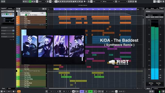
Task: Open the Touch automation mode dropdown
Action: (42, 2)
